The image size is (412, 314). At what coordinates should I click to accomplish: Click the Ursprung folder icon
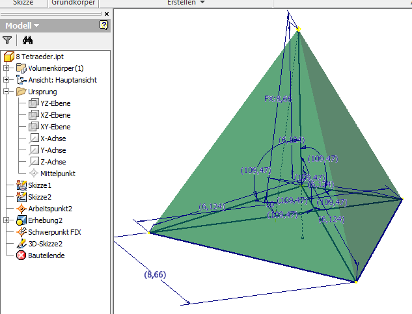(x=21, y=92)
